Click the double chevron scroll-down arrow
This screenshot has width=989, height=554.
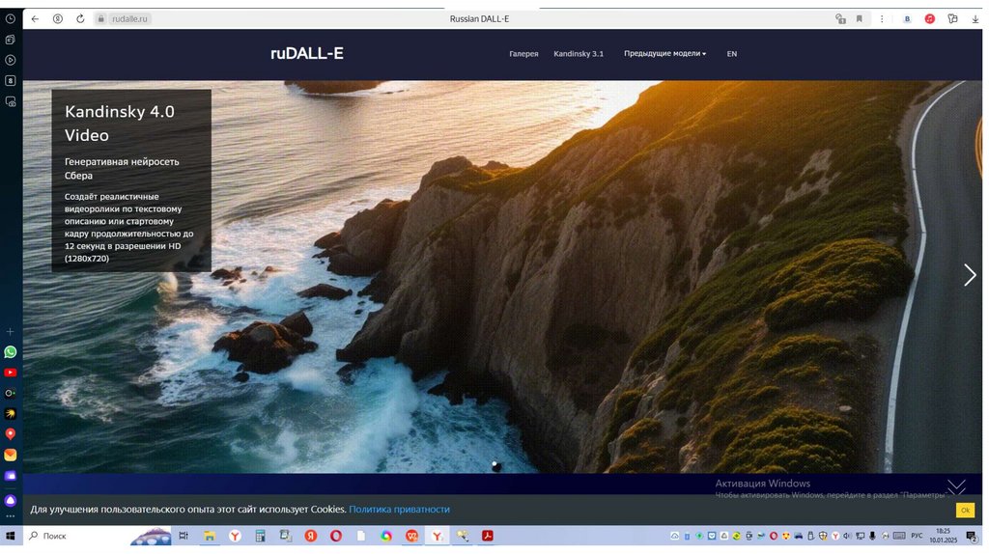click(956, 485)
